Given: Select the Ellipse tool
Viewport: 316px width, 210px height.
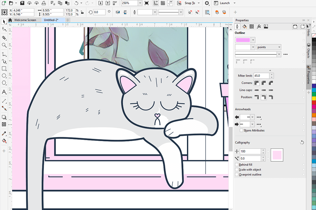Looking at the screenshot, I should coord(4,76).
